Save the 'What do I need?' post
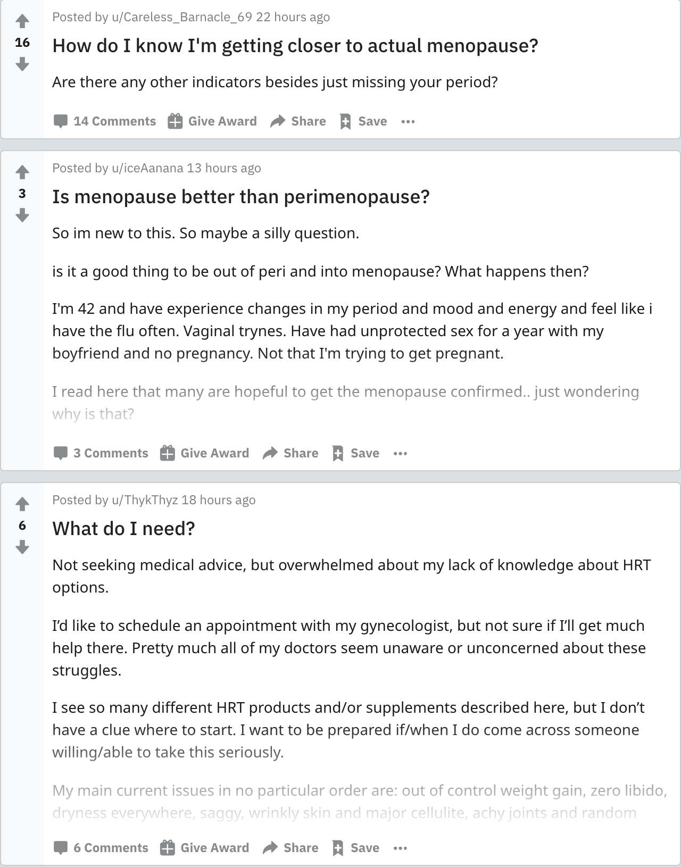The image size is (681, 867). click(355, 848)
